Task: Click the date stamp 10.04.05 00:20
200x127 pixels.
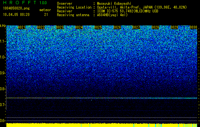Action: coord(16,15)
